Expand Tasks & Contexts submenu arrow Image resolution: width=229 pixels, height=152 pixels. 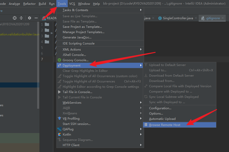pos(141,10)
